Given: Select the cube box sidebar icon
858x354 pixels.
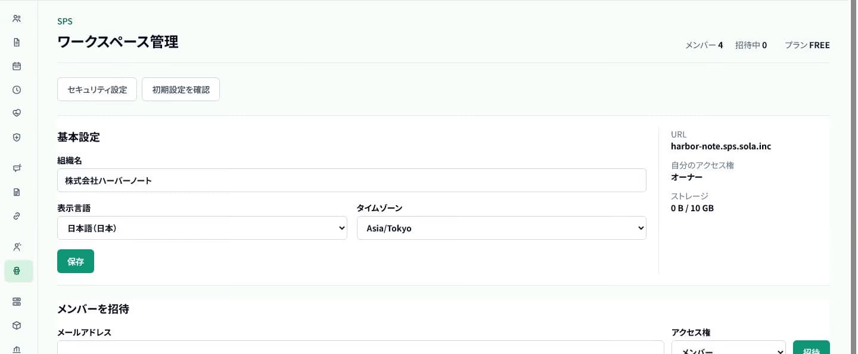Looking at the screenshot, I should coord(17,325).
